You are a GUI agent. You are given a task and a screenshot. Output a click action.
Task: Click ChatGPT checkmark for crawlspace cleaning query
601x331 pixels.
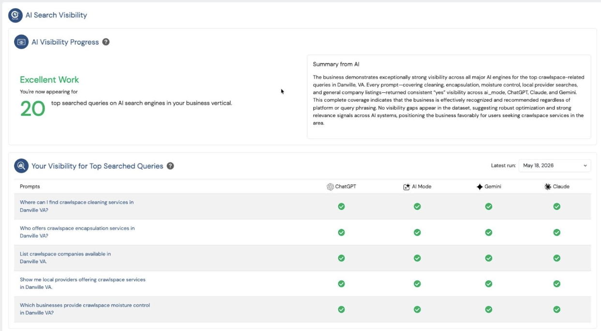coord(341,207)
